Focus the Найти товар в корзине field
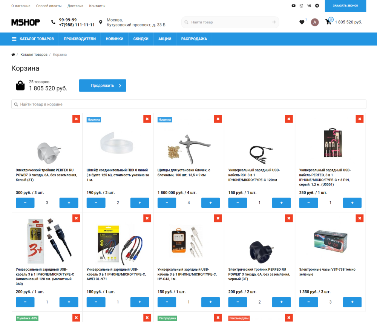377x322 pixels. click(x=189, y=104)
